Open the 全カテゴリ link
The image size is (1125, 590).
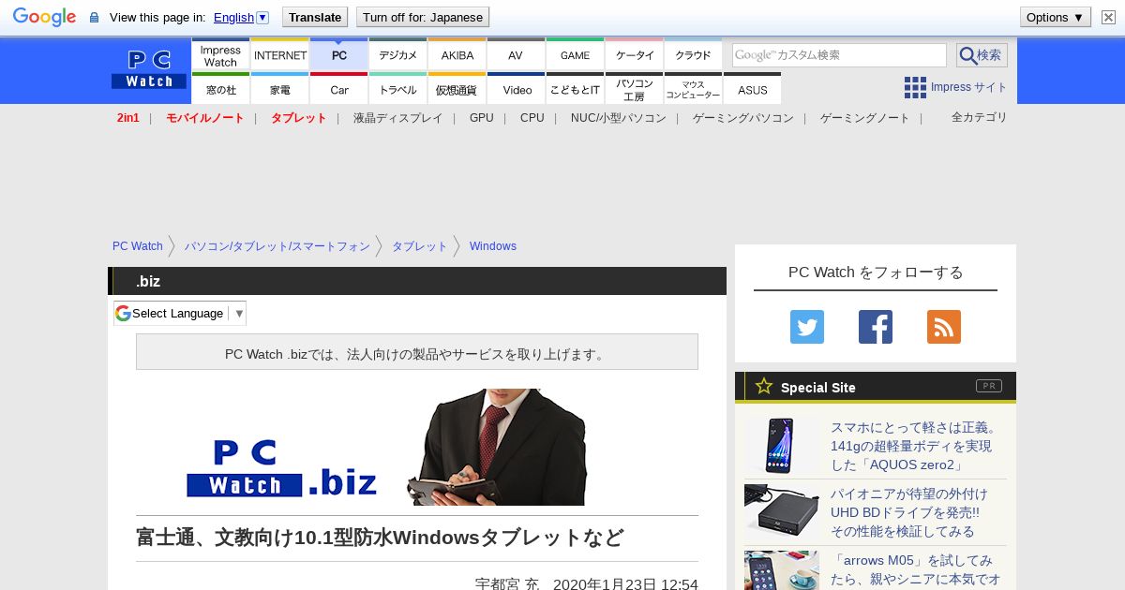(x=980, y=117)
